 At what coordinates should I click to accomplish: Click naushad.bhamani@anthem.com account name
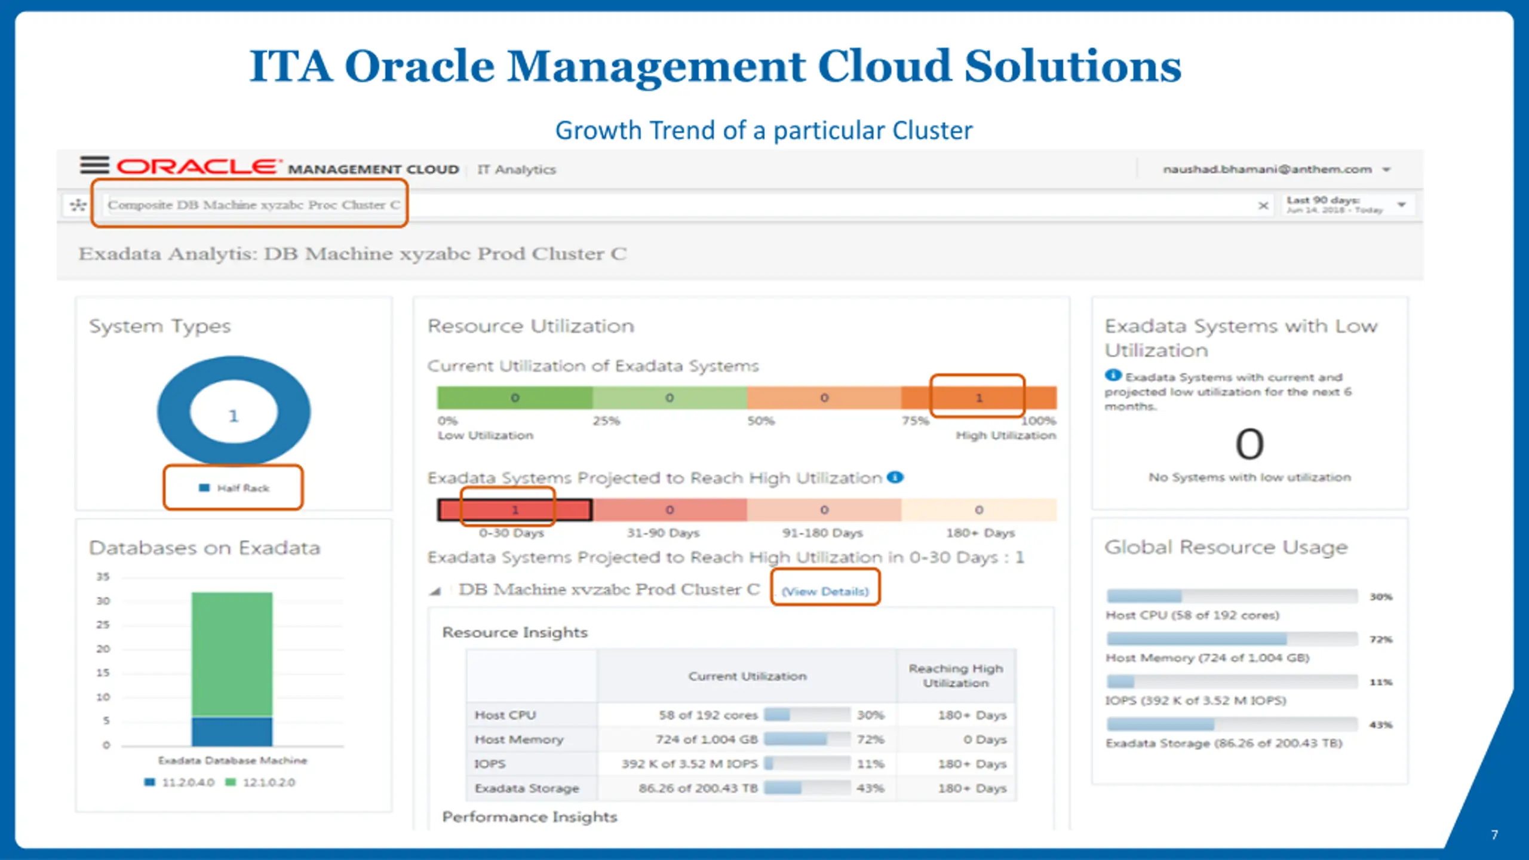pyautogui.click(x=1267, y=169)
